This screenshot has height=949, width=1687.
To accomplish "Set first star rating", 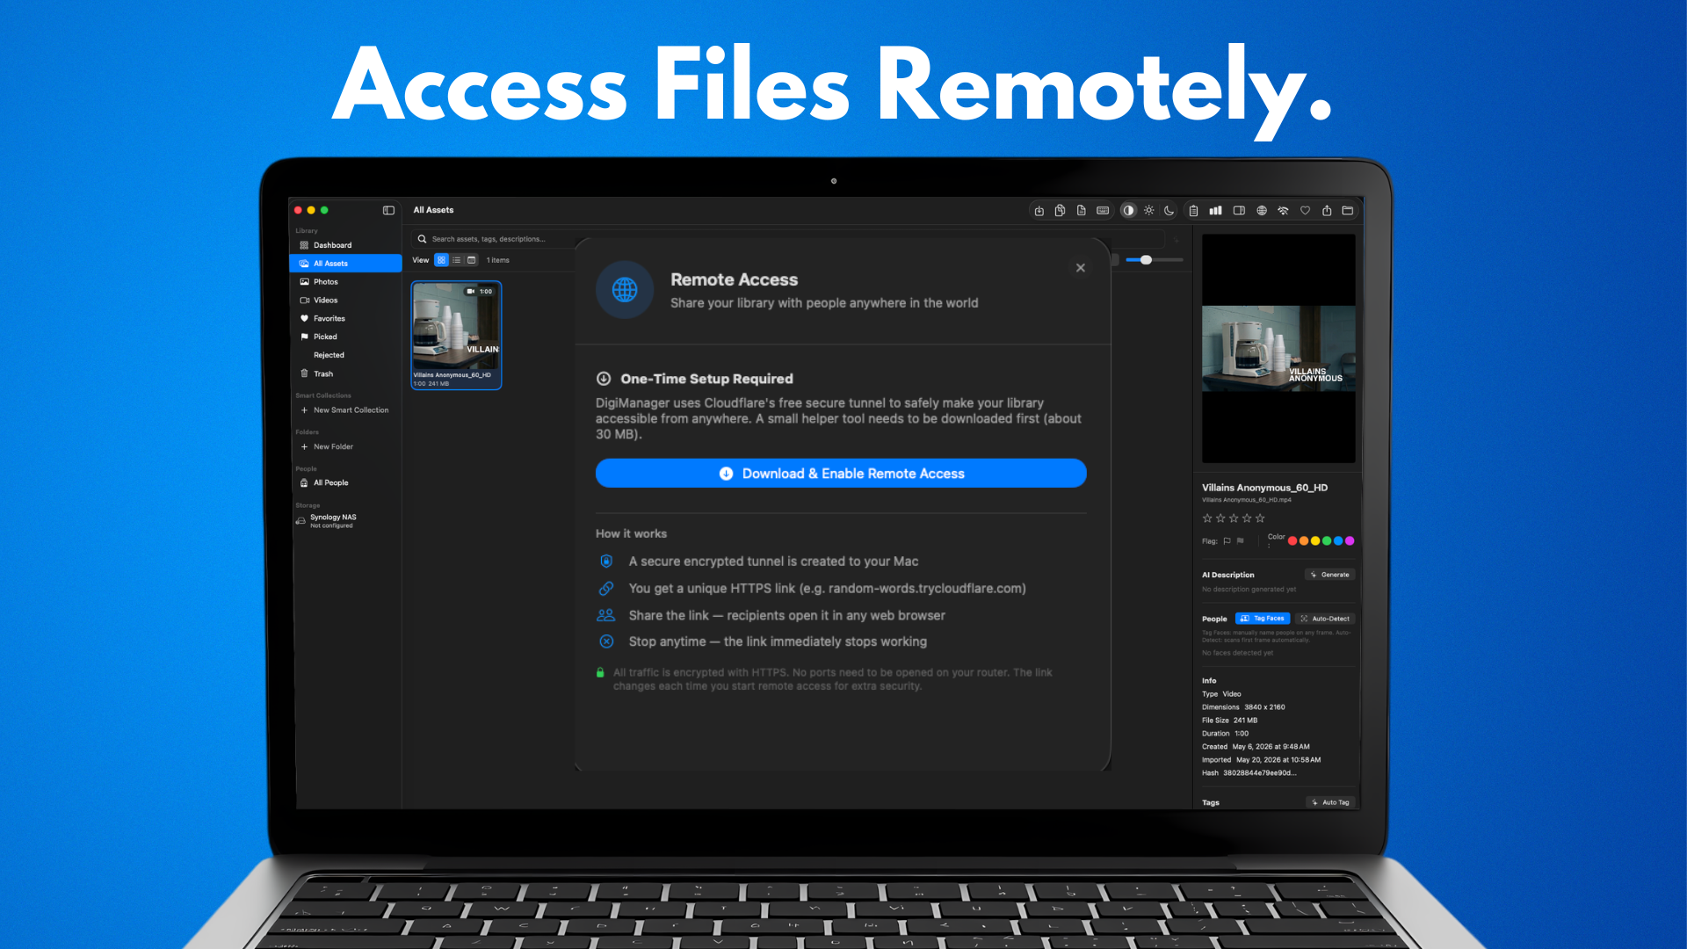I will (1207, 518).
